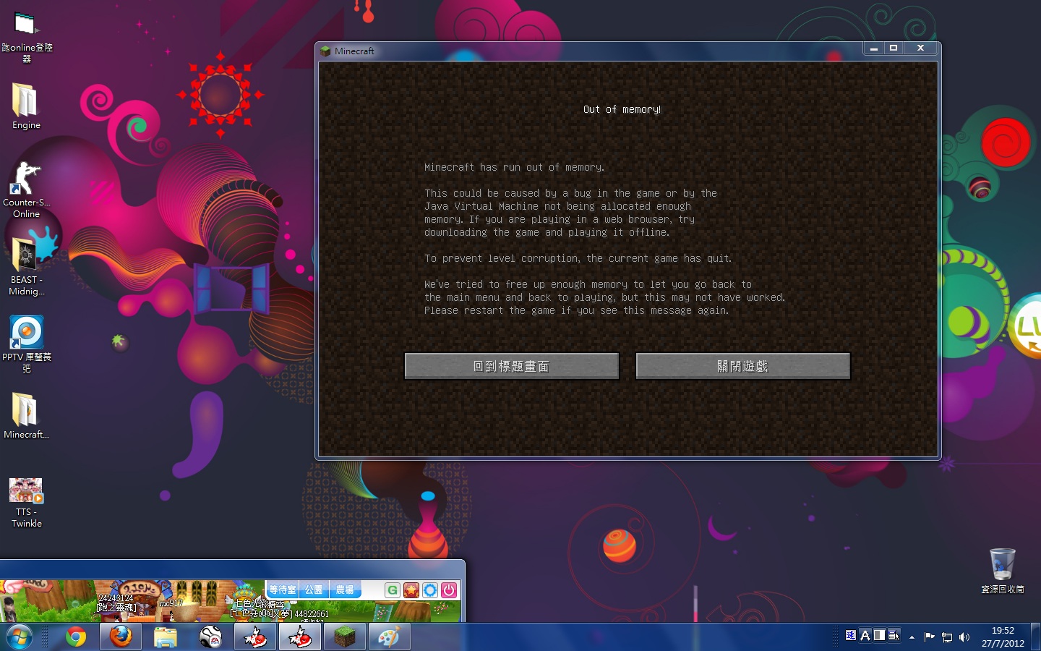Screen dimensions: 1041x651
Task: Switch to second winged-shoe game taskbar item
Action: (x=300, y=637)
